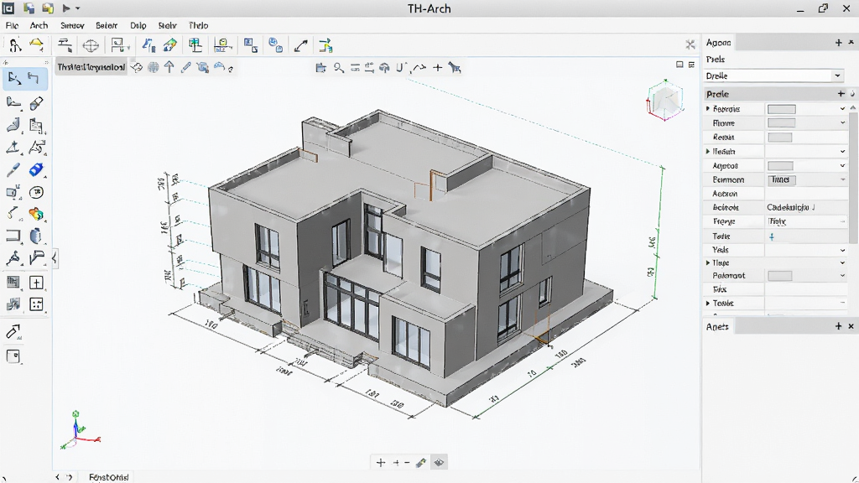The image size is (859, 483).
Task: Switch to the "FenstOrisl" sheet tab
Action: (108, 477)
